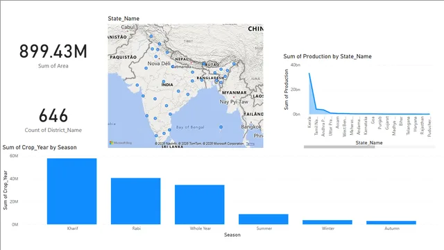The height and width of the screenshot is (250, 444).
Task: Click the map bubble in the Bay of Bengal
Action: click(221, 127)
